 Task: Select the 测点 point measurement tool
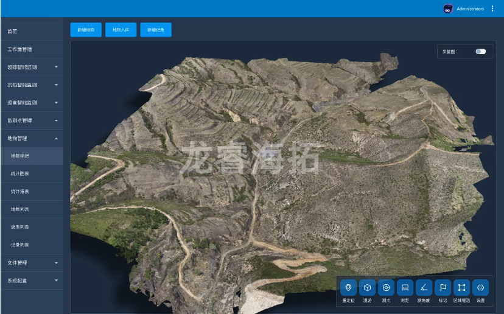click(386, 287)
